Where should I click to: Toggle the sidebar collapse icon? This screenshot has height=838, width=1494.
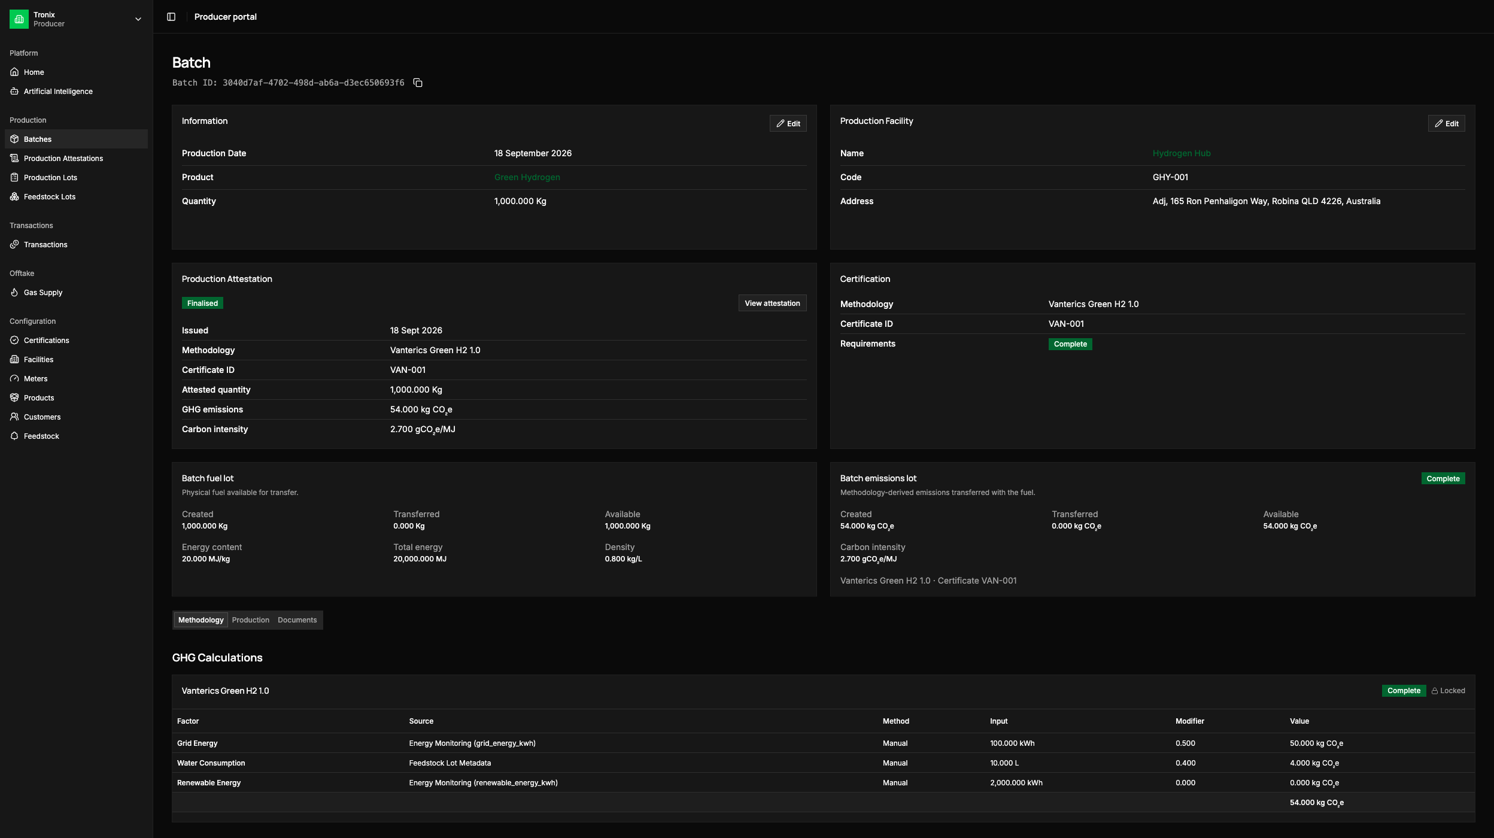click(171, 17)
